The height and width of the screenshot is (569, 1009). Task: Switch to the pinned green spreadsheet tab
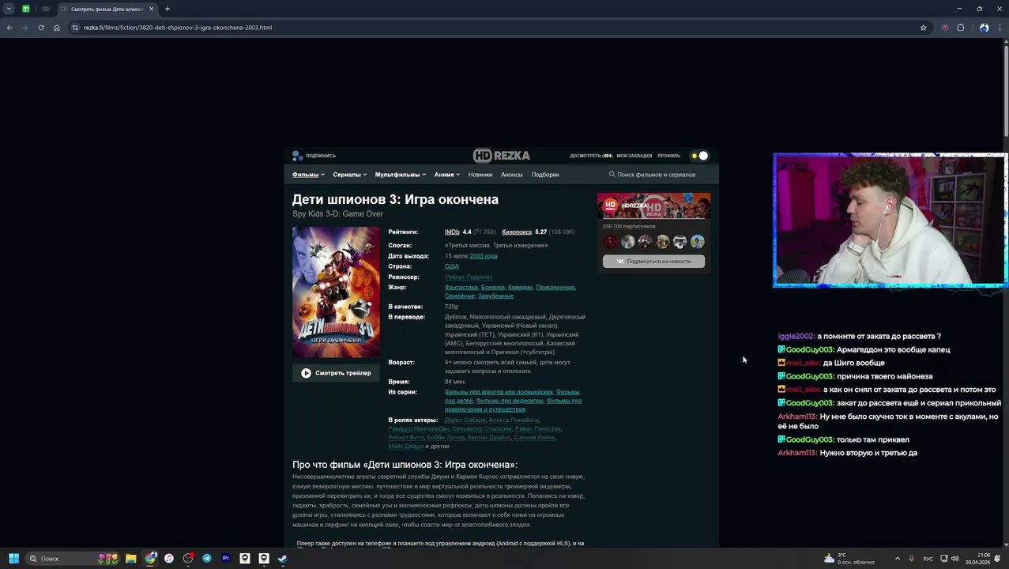pyautogui.click(x=26, y=9)
